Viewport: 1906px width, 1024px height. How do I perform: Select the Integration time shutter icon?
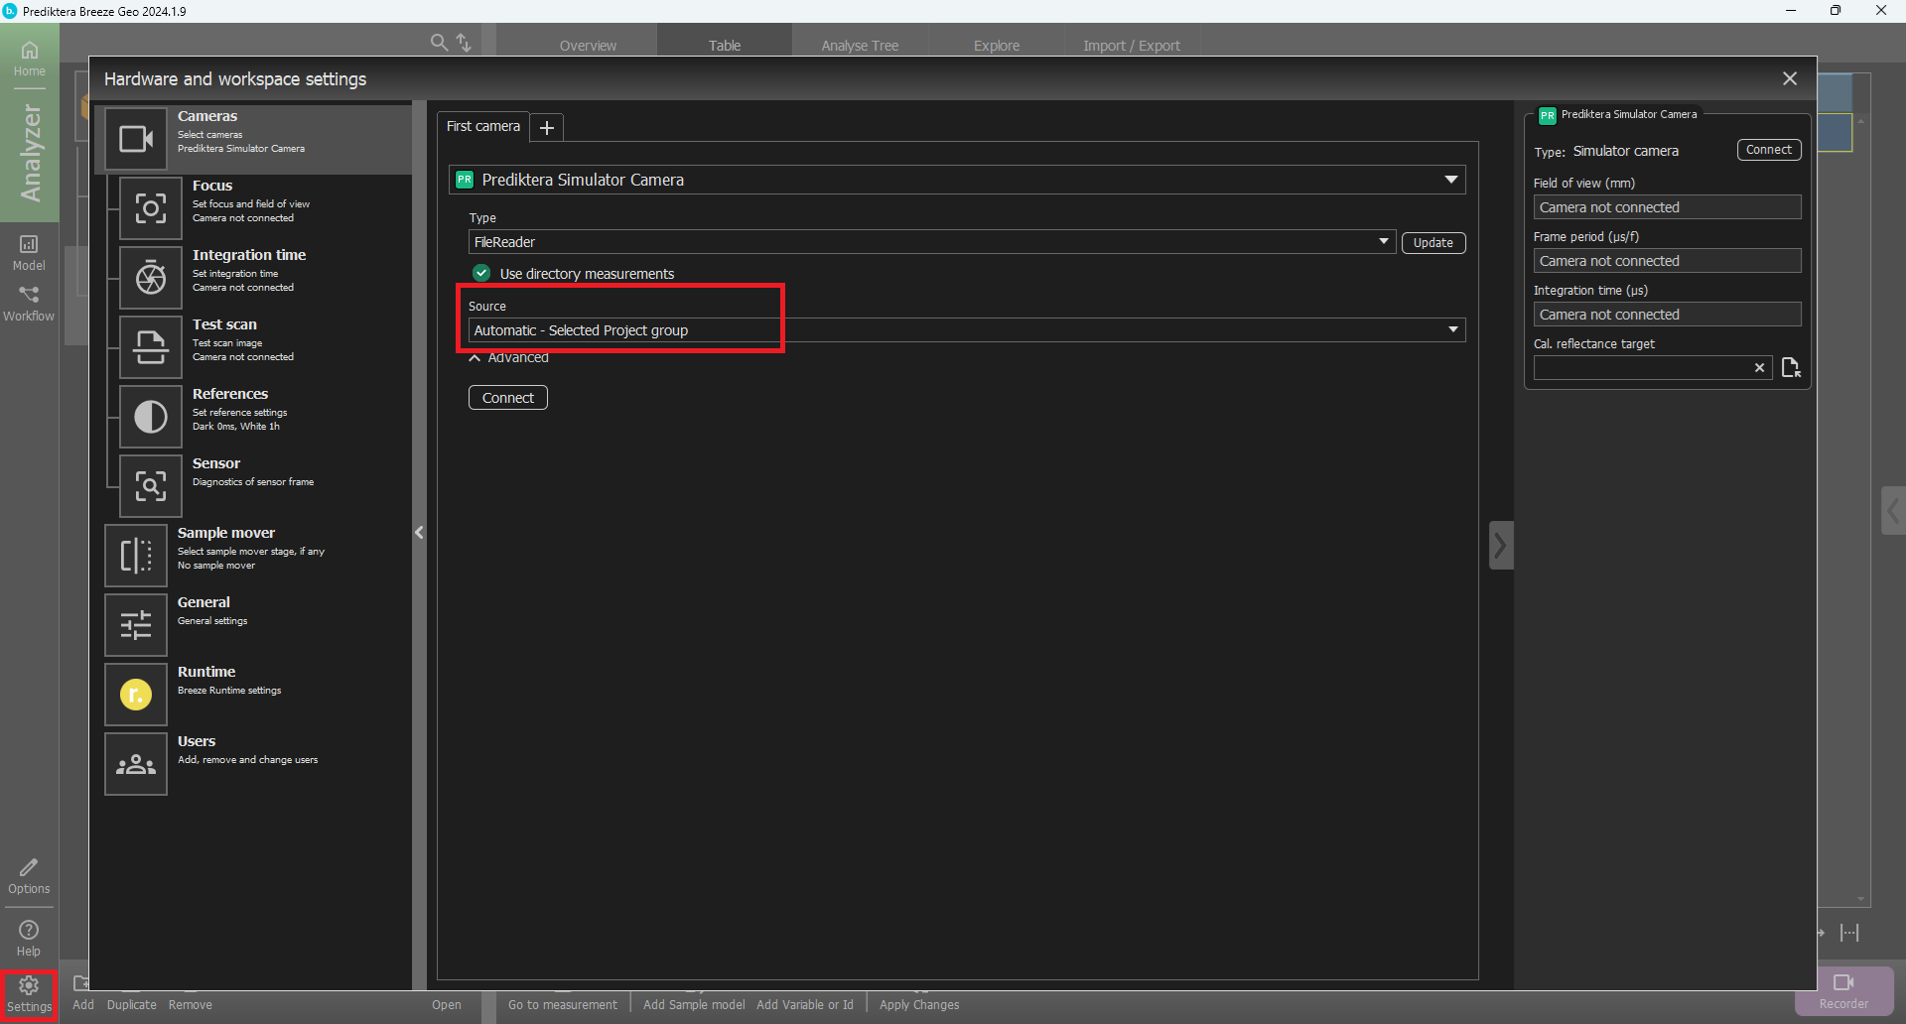pos(151,278)
